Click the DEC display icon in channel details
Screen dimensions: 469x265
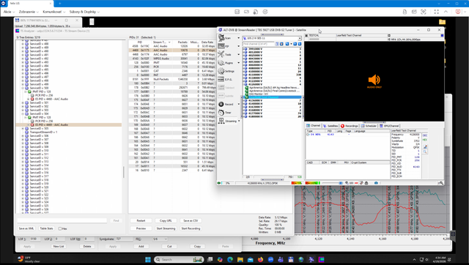425,135
